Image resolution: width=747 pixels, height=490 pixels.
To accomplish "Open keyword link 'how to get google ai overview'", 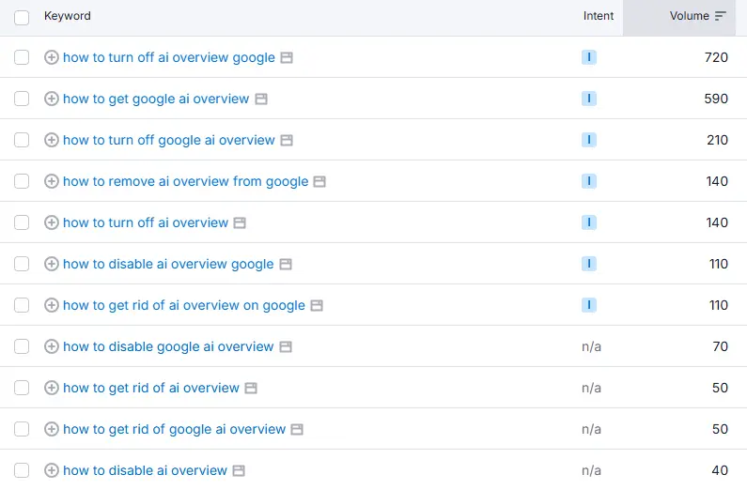I will coord(156,100).
